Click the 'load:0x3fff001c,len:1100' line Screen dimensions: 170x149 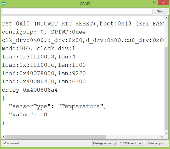click(44, 65)
